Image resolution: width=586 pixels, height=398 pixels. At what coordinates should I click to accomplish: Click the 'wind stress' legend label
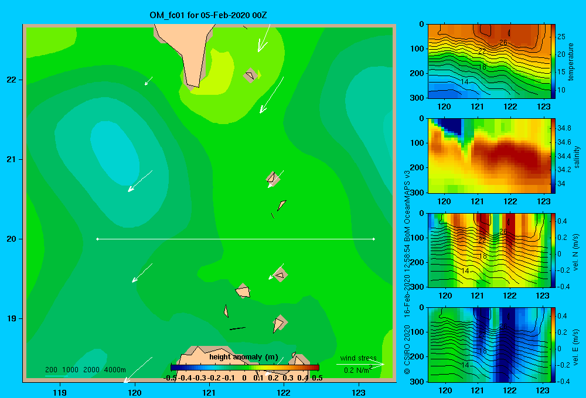(x=358, y=358)
